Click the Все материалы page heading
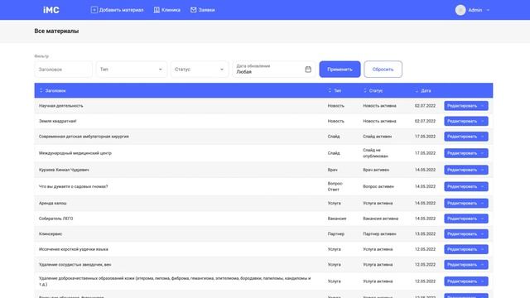The width and height of the screenshot is (530, 298). click(56, 31)
